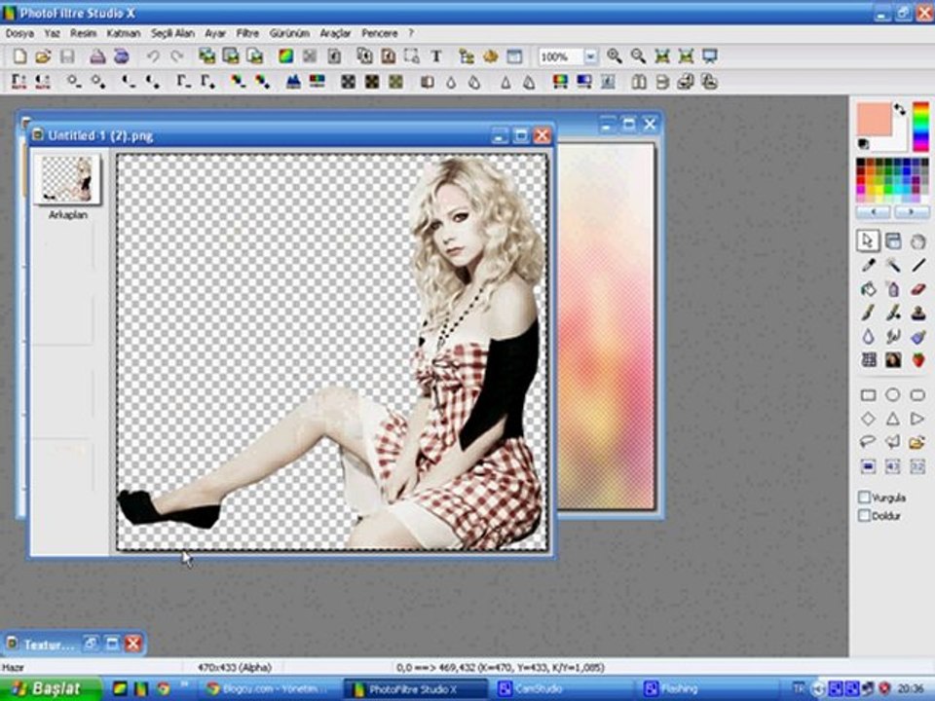The image size is (935, 701).
Task: Zoom in with the plus magnifier
Action: [x=615, y=56]
